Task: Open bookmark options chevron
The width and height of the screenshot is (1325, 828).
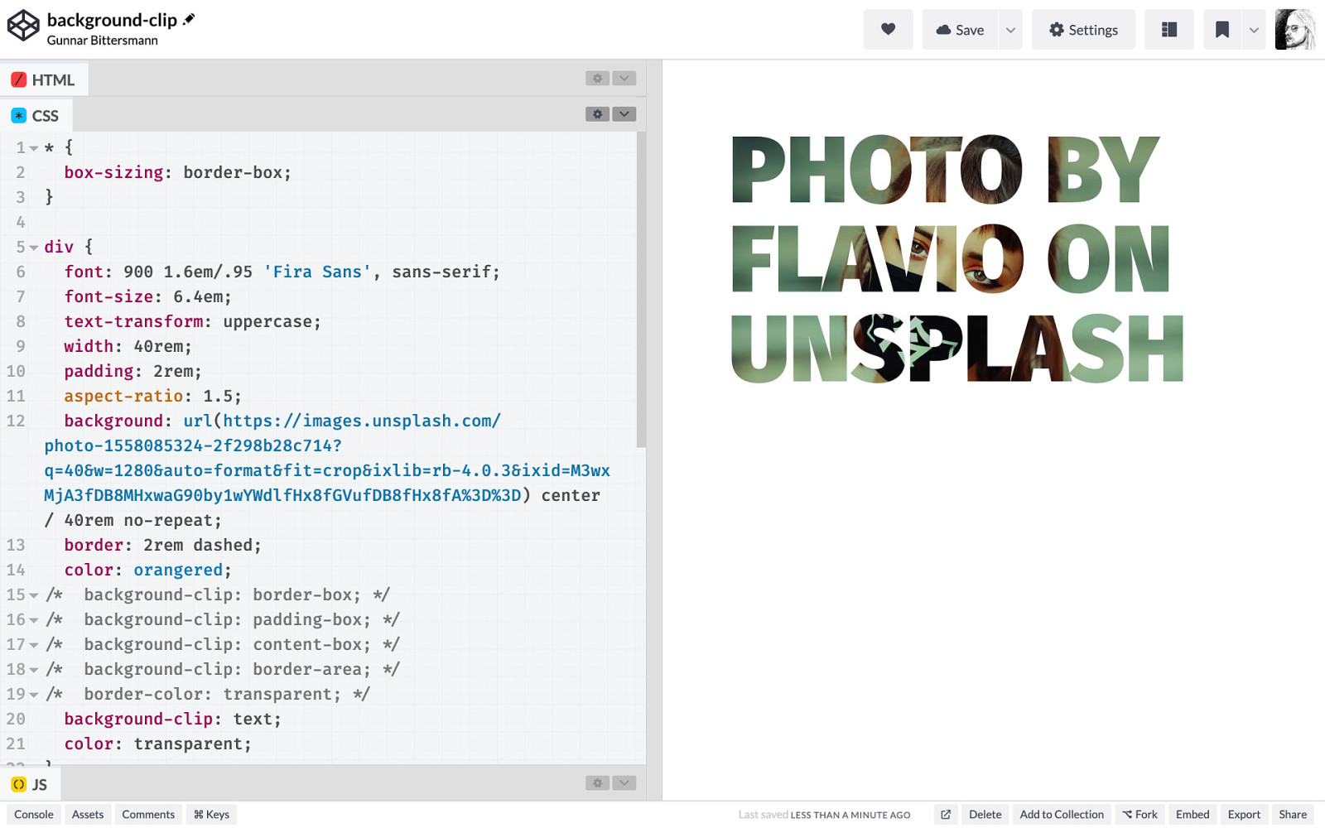Action: click(1254, 30)
